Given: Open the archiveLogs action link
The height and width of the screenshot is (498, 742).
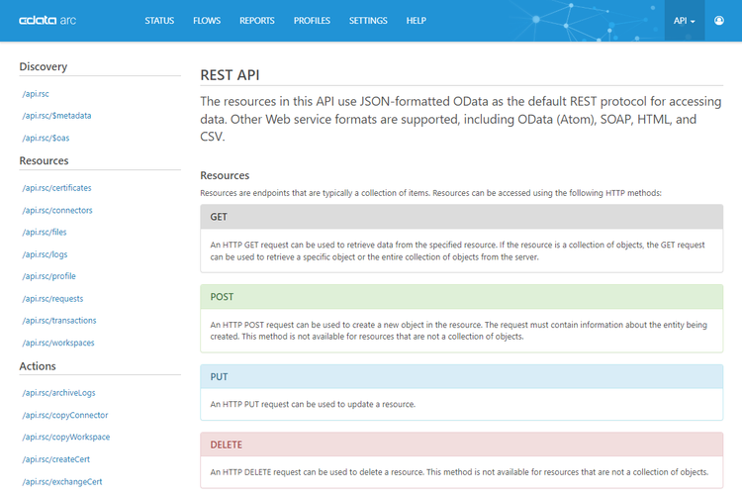Looking at the screenshot, I should [x=58, y=393].
